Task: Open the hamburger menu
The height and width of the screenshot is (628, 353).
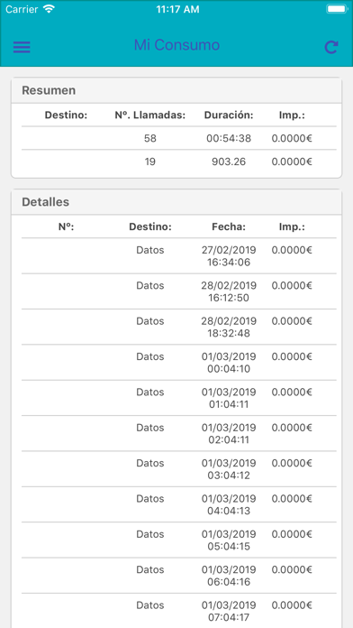Action: [22, 47]
